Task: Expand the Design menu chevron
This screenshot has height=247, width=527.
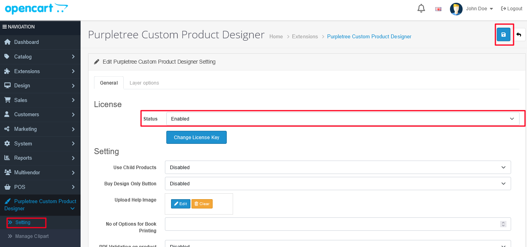Action: click(x=73, y=85)
